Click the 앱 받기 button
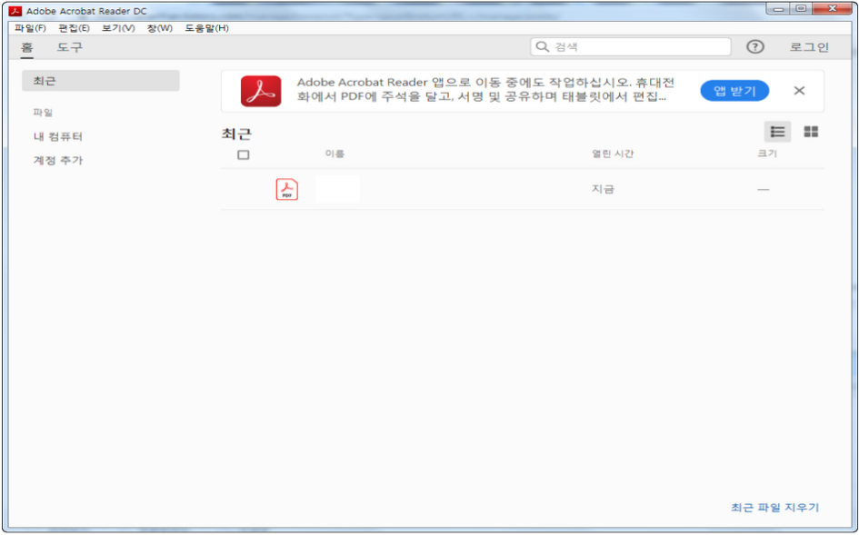The image size is (859, 535). coord(734,90)
